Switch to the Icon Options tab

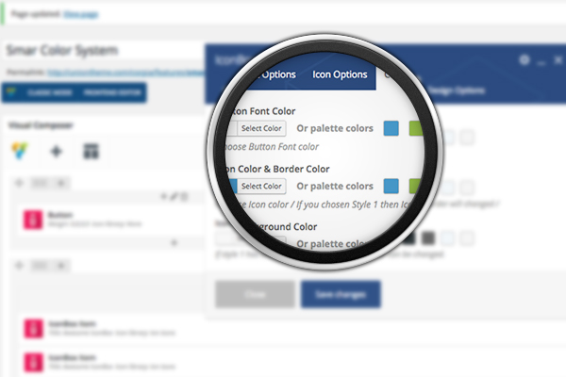(x=340, y=74)
